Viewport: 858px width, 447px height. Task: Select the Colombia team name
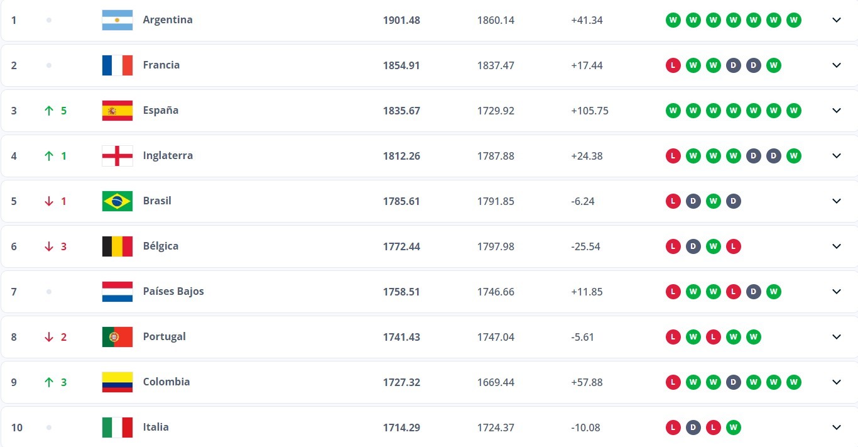tap(166, 382)
